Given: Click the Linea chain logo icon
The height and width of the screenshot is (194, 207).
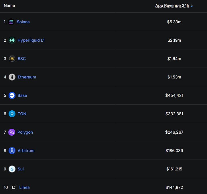Looking at the screenshot, I should [x=13, y=187].
